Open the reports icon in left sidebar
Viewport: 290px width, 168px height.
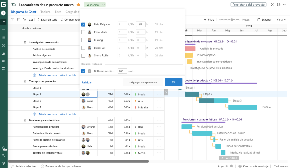coord(3,53)
